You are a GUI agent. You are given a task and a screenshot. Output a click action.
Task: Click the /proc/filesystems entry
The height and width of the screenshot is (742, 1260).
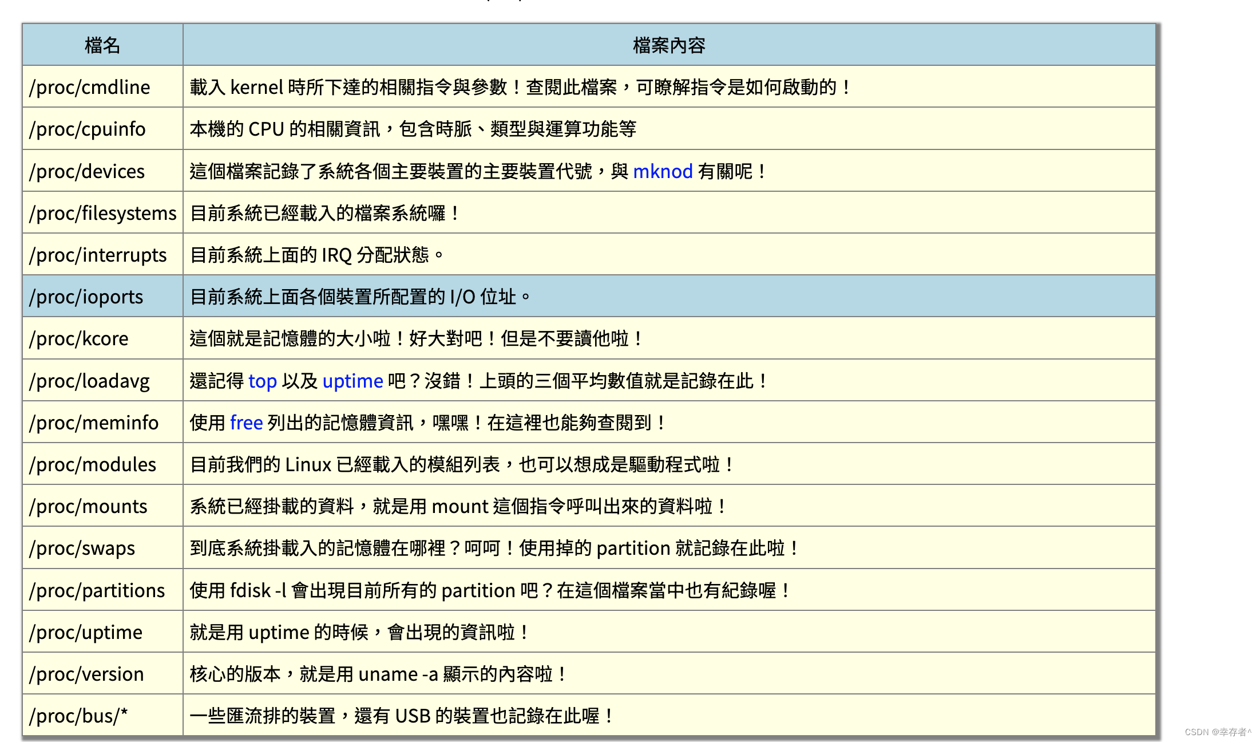[x=103, y=213]
